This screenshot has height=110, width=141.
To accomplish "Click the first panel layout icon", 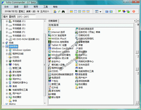I will (x=71, y=12).
